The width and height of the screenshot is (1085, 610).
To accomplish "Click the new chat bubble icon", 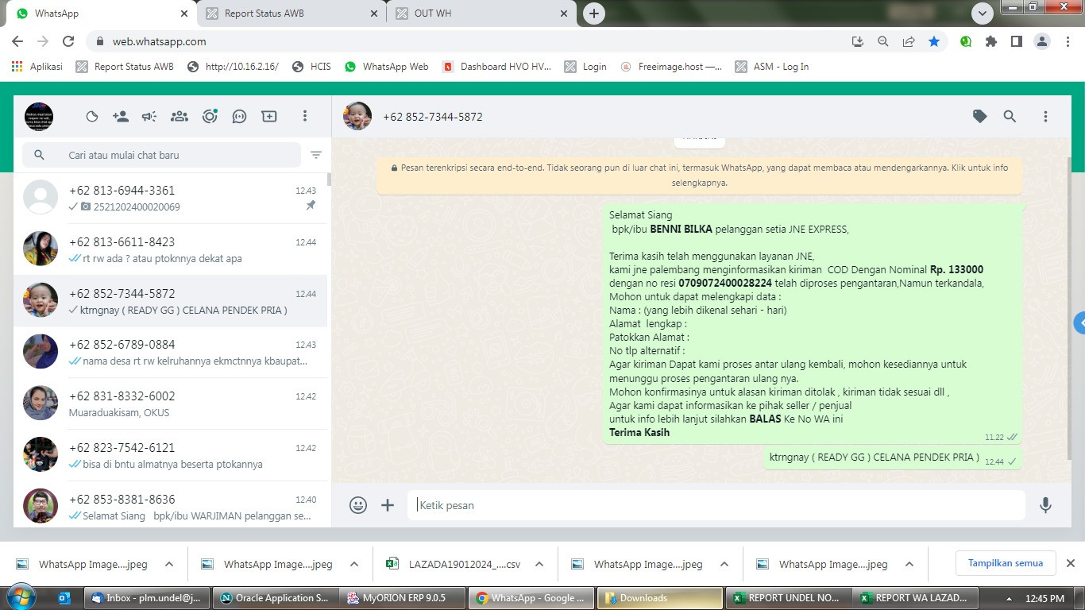I will tap(239, 117).
